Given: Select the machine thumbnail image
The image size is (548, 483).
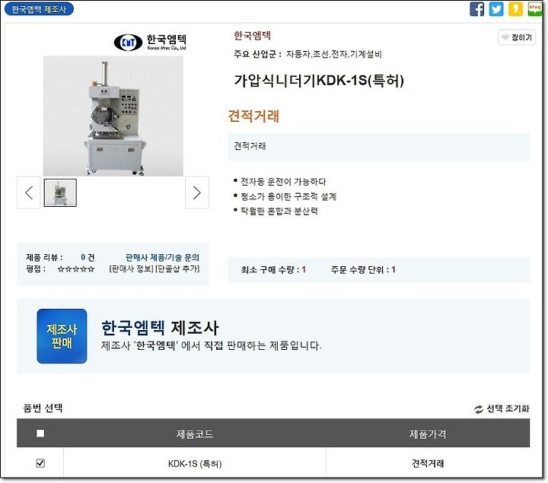Looking at the screenshot, I should pos(60,192).
